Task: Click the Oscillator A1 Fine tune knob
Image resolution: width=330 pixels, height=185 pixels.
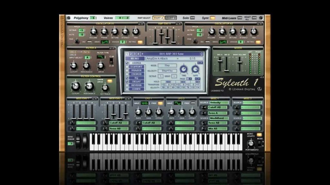Action: coord(77,41)
